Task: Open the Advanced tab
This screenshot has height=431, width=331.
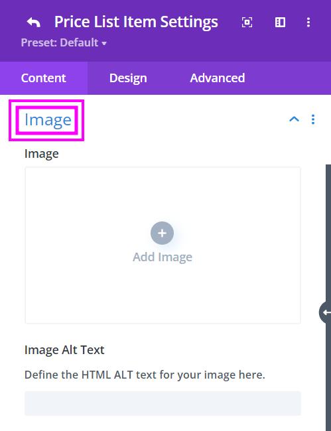Action: [217, 78]
